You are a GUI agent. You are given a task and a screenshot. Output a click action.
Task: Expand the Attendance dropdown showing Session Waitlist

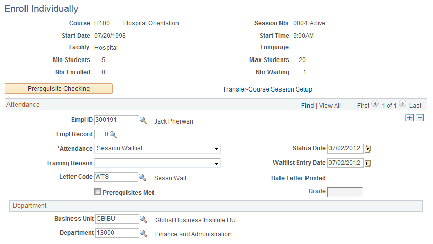point(158,148)
